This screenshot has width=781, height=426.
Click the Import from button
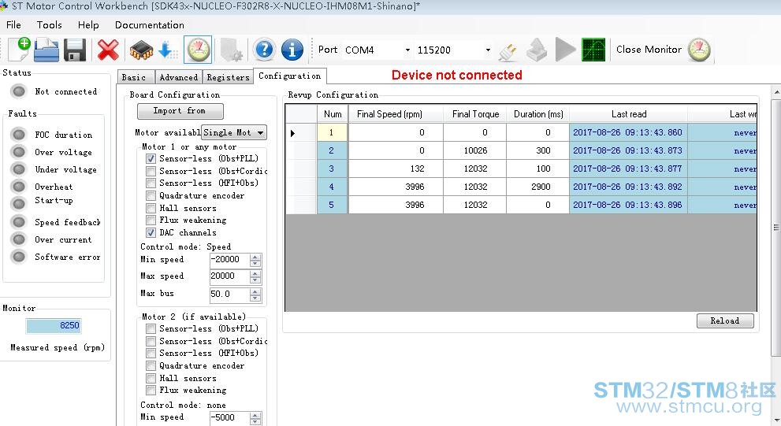tap(180, 111)
